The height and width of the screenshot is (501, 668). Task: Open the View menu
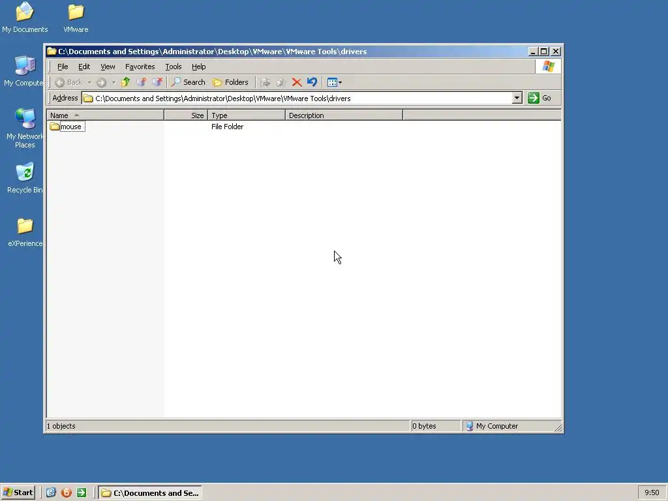[x=108, y=67]
